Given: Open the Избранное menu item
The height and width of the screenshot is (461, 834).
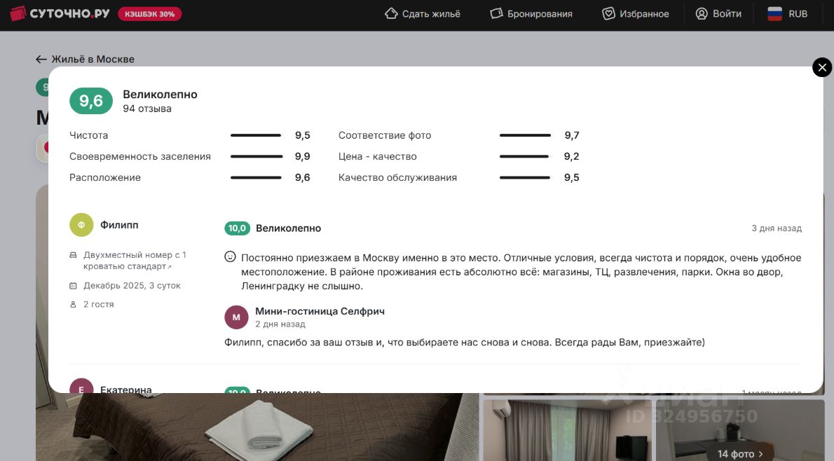Looking at the screenshot, I should click(644, 14).
